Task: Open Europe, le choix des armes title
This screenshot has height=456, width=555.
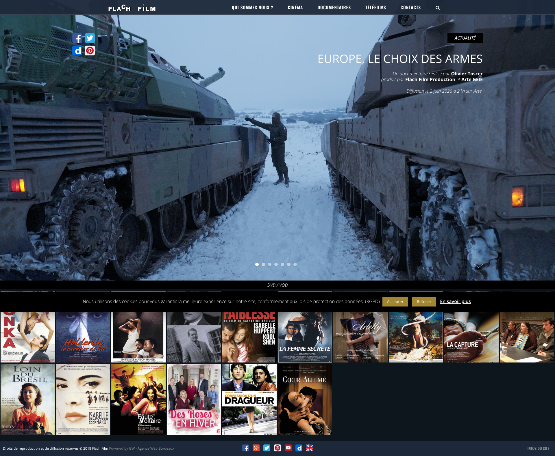Action: point(400,59)
